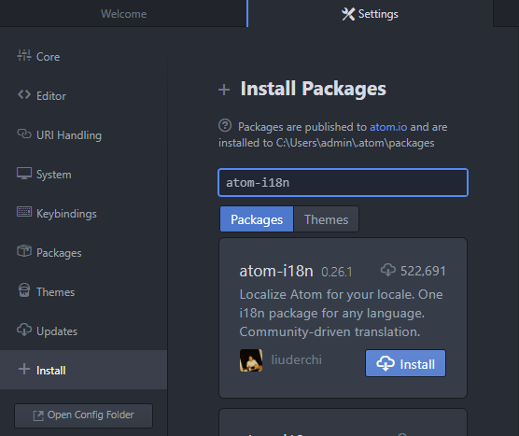Open the liuderchi author link
519x436 pixels.
point(296,359)
